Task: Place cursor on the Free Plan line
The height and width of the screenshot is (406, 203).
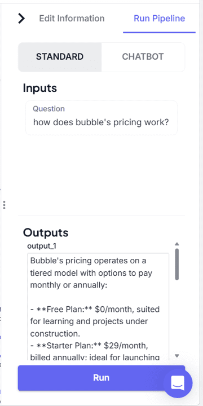Action: pyautogui.click(x=95, y=309)
